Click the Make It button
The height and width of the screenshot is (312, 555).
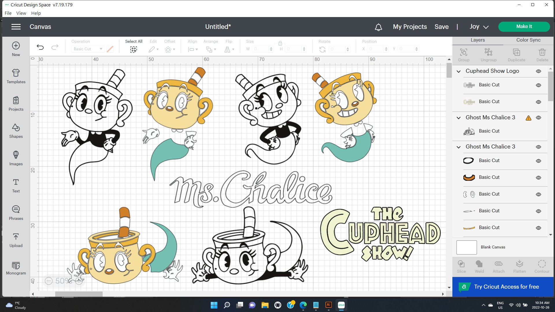click(x=524, y=27)
